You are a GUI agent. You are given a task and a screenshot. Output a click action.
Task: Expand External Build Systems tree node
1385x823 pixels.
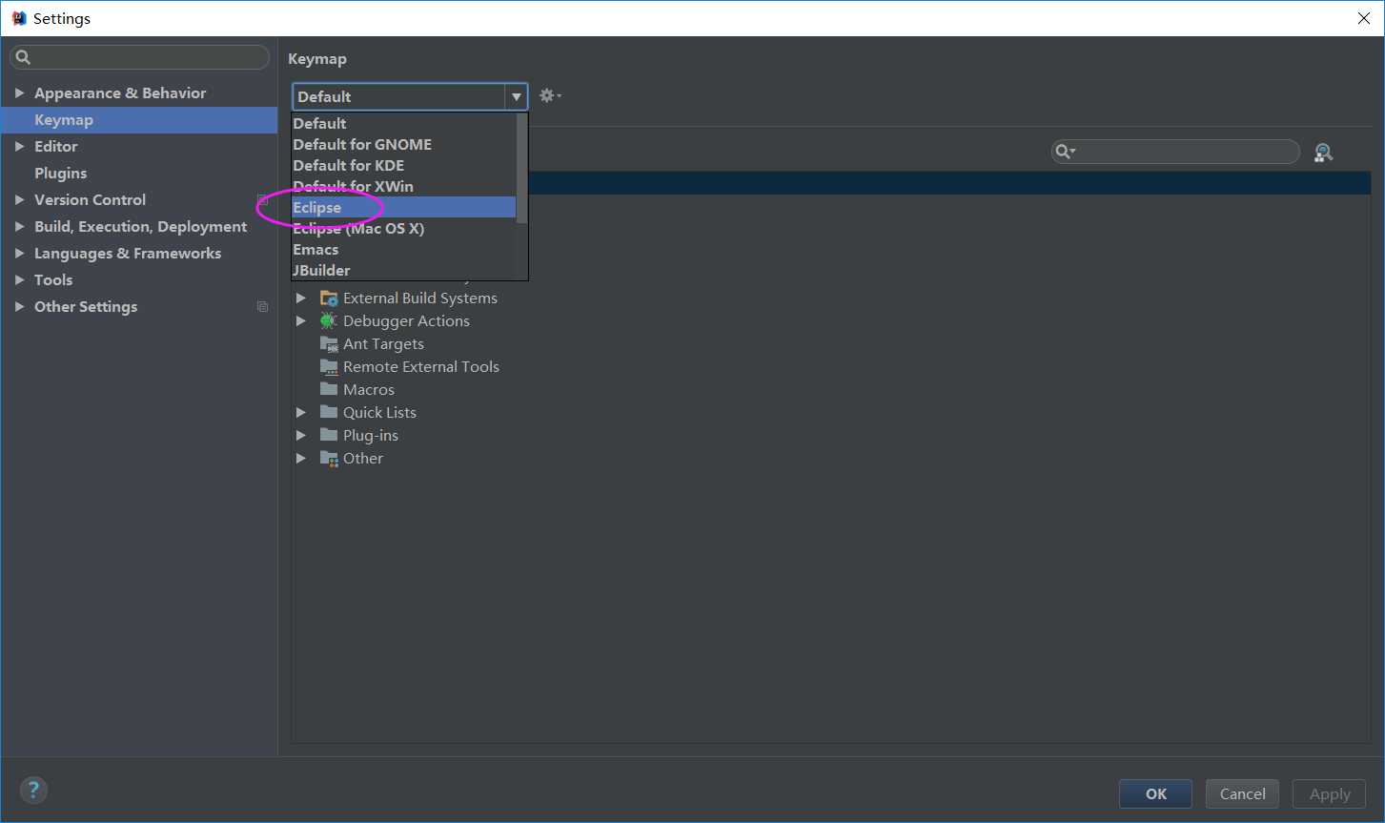(301, 298)
